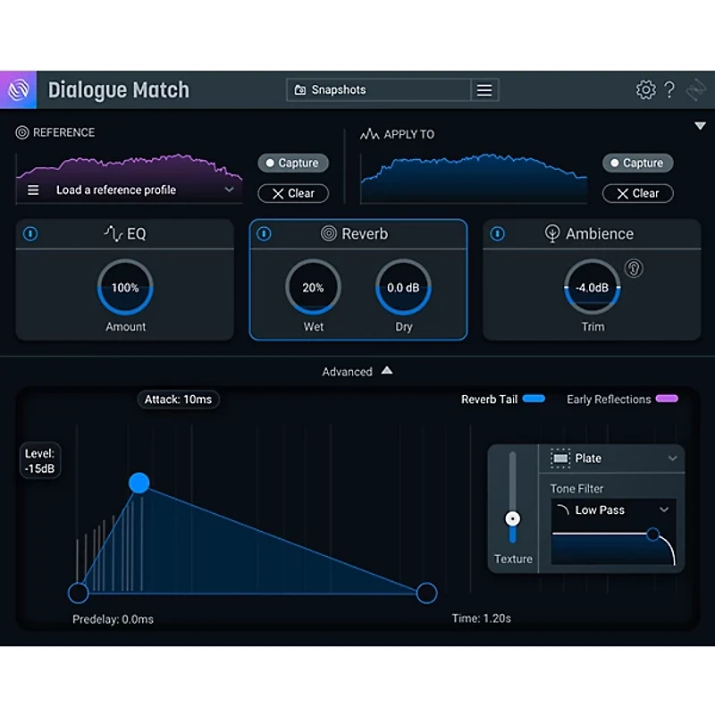Toggle the EQ module power button
The height and width of the screenshot is (716, 715).
(x=29, y=233)
